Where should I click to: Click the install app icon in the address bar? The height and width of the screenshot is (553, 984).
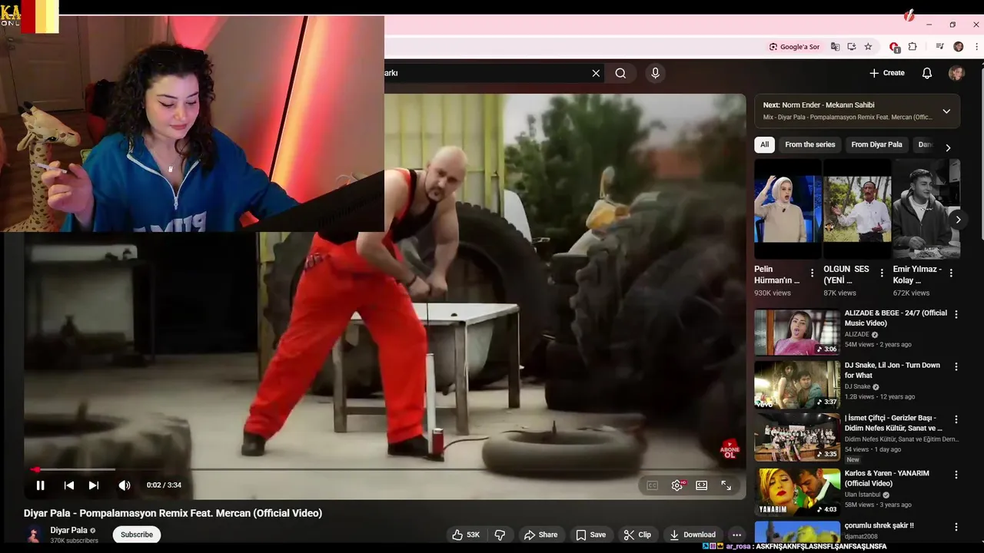point(852,47)
